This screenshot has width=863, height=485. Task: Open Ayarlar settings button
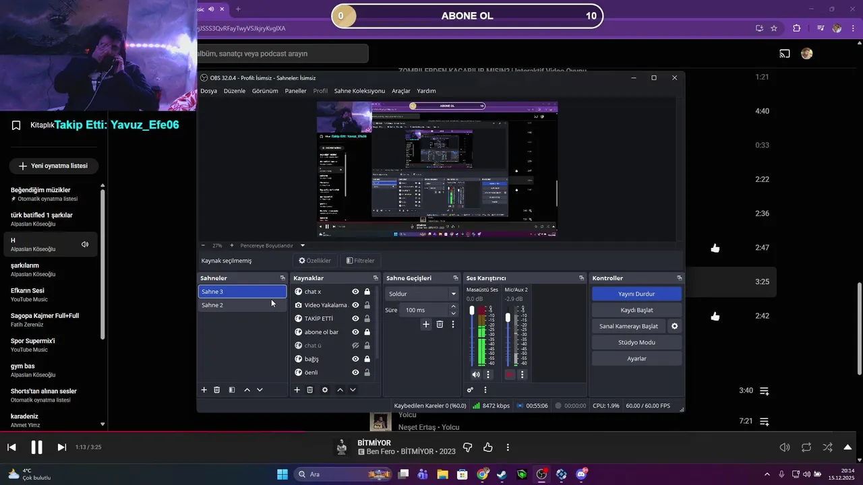point(636,358)
